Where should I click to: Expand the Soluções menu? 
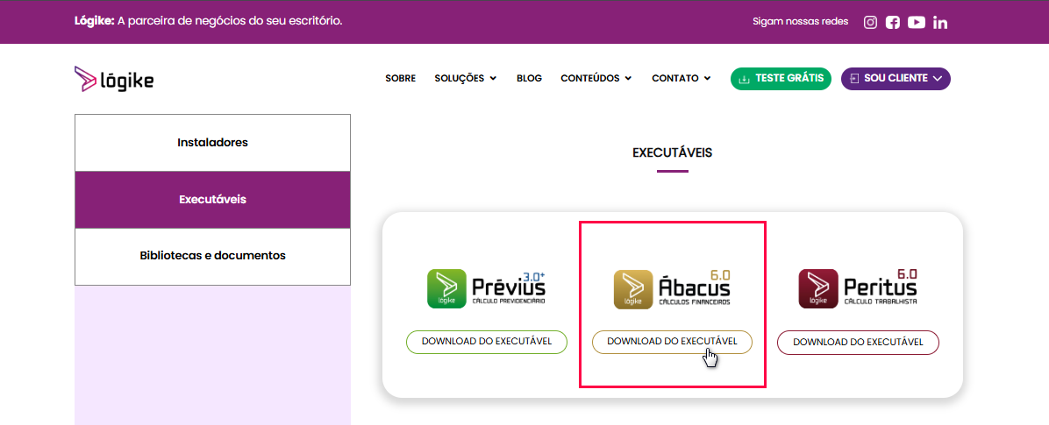(465, 78)
